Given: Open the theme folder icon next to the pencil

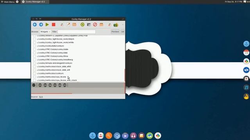Looking at the screenshot, I should click(x=74, y=24).
